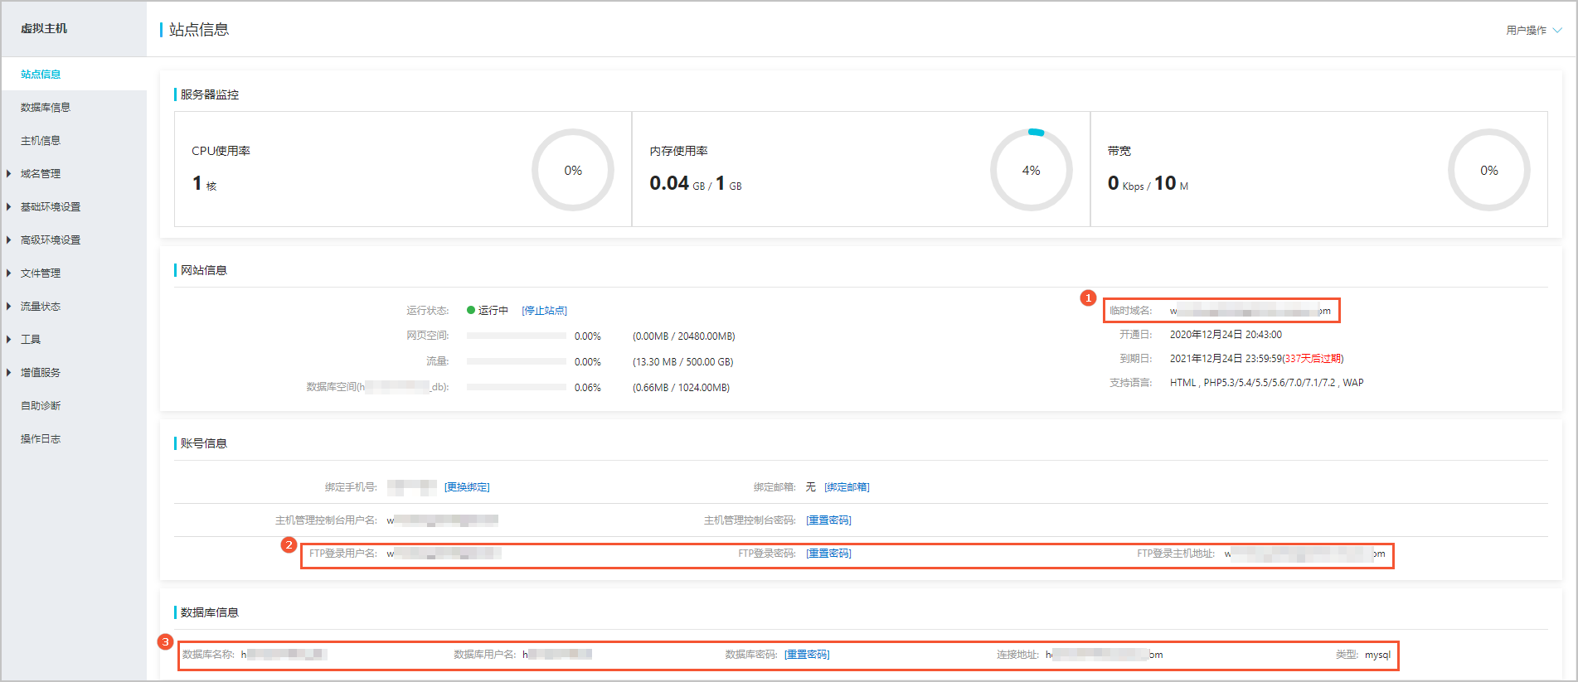Click the 0.00MB / 20480.00MB space value

pos(683,336)
